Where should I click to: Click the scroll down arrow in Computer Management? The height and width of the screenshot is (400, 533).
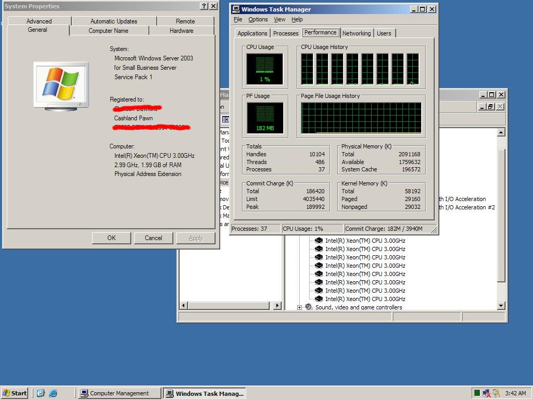coord(501,305)
